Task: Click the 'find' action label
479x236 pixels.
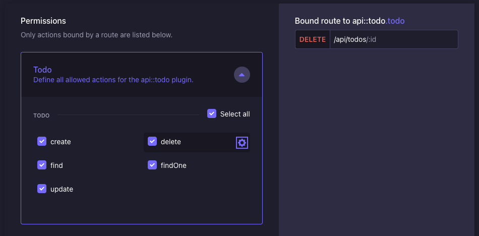Action: pos(56,165)
